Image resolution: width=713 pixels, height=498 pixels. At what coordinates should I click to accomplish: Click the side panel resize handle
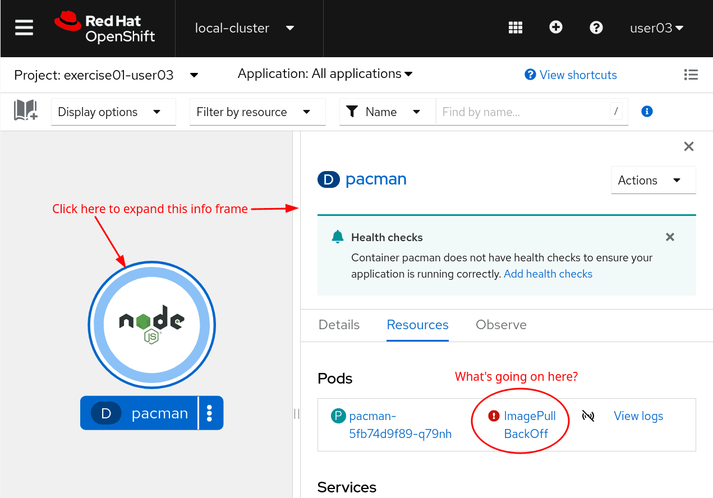click(x=297, y=414)
